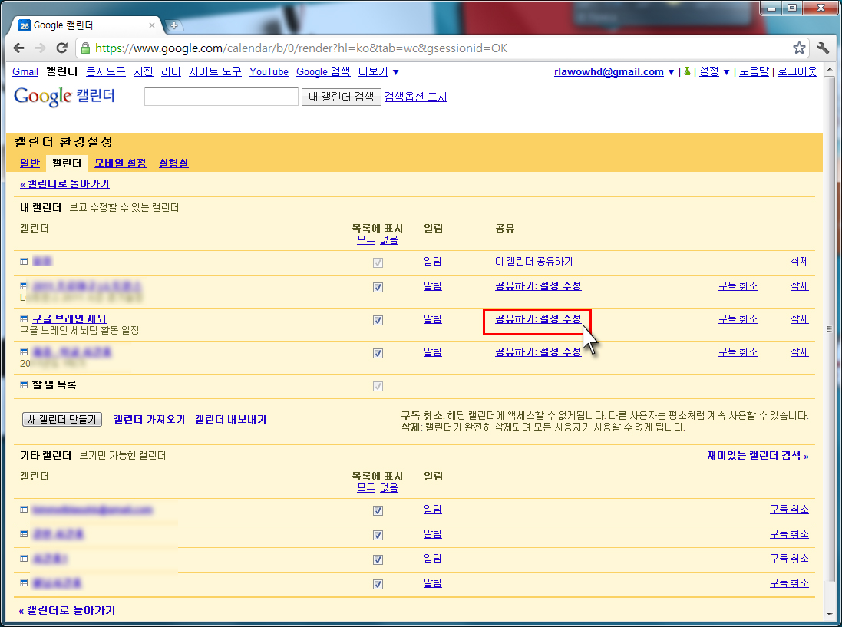This screenshot has height=627, width=842.
Task: Click the Google 캘린더 logo
Action: (64, 97)
